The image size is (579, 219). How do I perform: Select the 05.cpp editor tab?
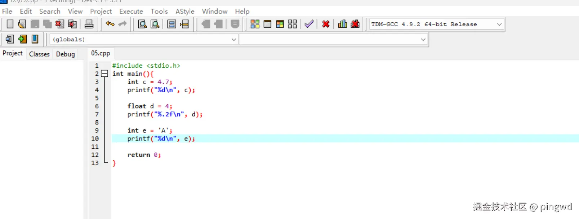tap(101, 53)
